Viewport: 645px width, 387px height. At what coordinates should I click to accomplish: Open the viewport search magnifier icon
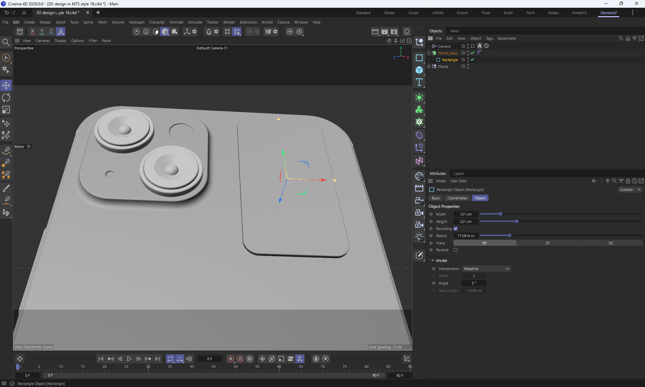click(6, 42)
